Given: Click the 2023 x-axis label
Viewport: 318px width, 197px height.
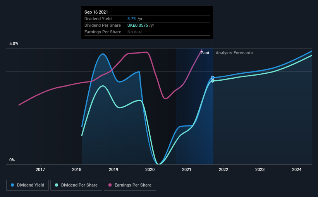Looking at the screenshot, I should pyautogui.click(x=260, y=169).
